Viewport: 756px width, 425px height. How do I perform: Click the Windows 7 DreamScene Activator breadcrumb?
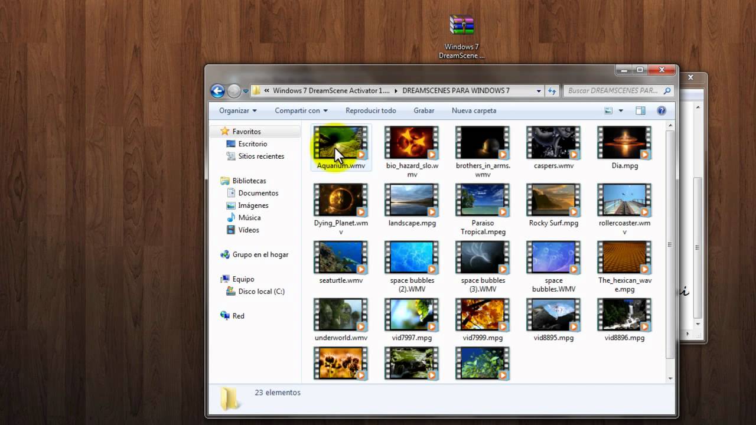(x=331, y=91)
